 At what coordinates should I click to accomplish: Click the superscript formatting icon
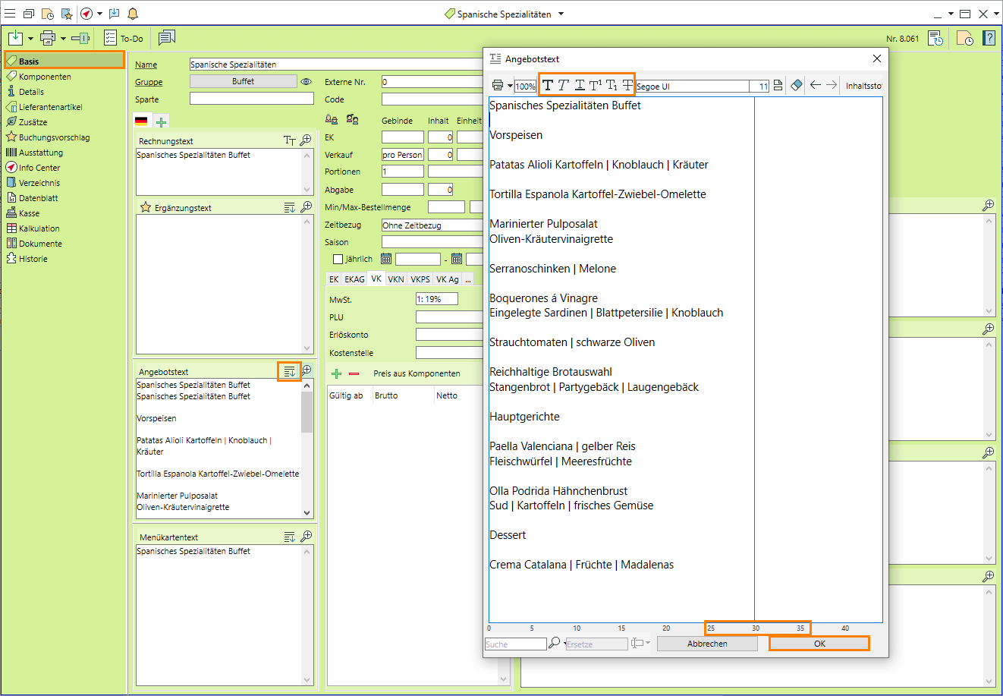click(595, 85)
